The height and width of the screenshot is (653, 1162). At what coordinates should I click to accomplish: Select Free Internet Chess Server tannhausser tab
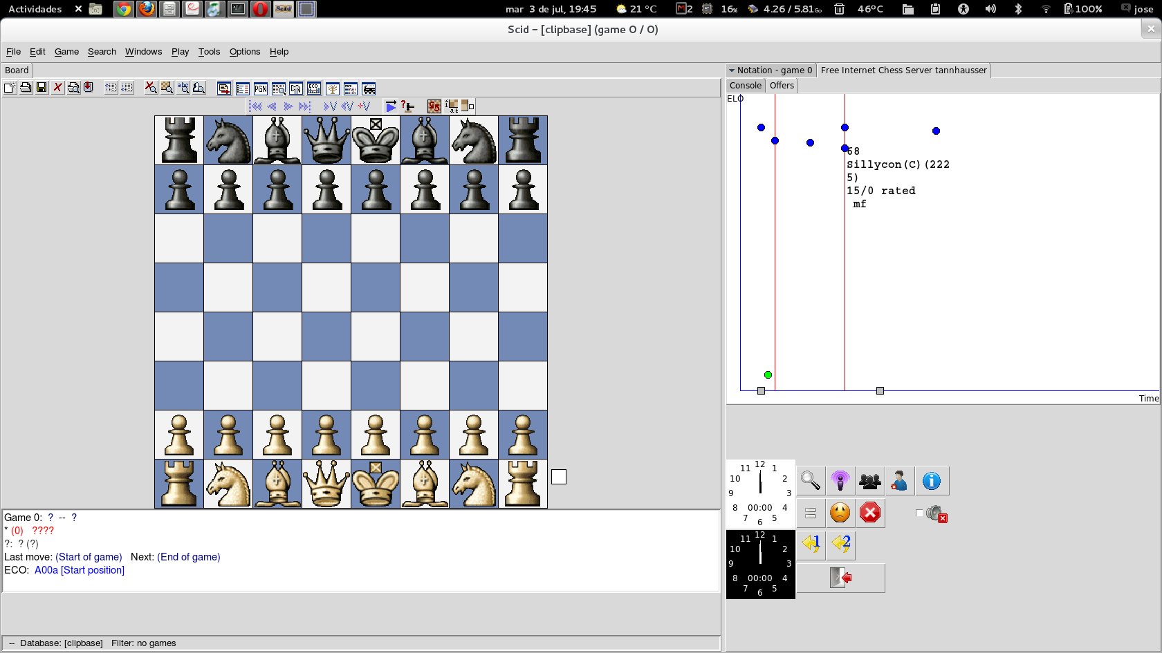[x=903, y=70]
